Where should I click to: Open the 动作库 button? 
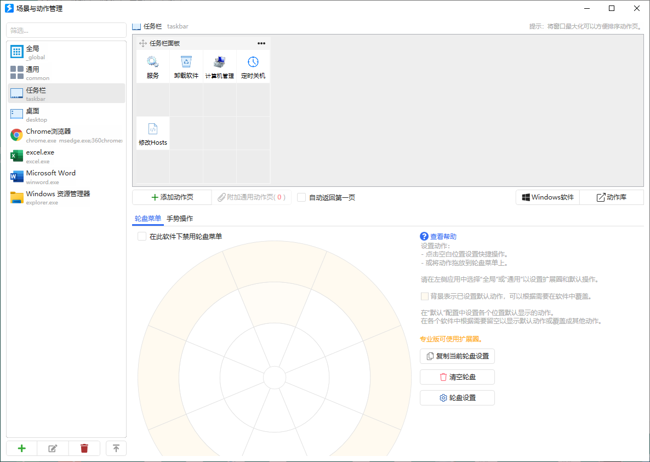point(611,197)
